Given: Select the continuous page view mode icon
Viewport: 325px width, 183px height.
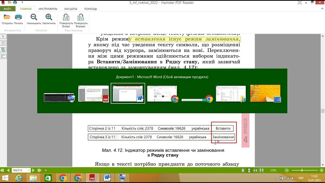Looking at the screenshot, I should point(249,170).
